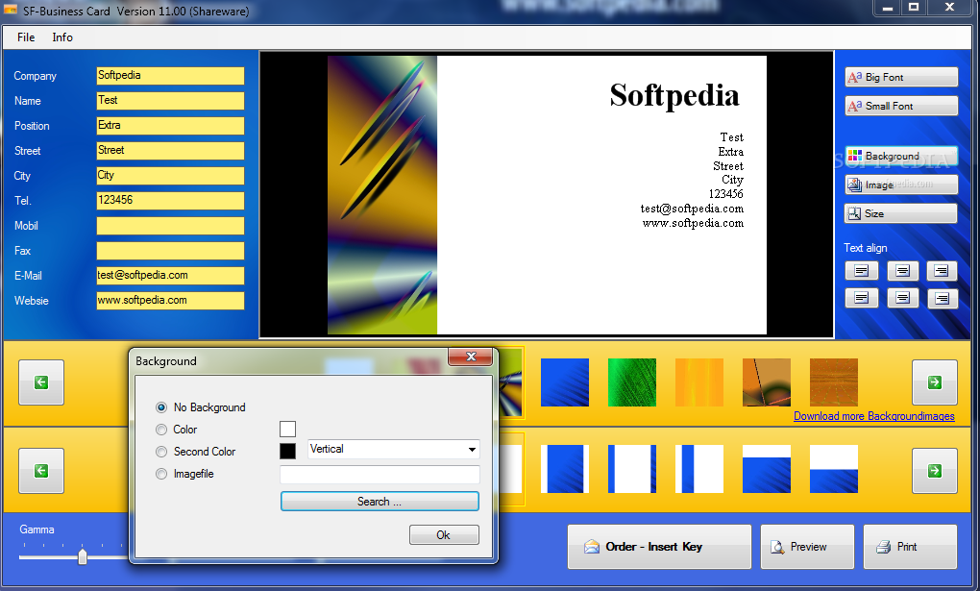980x591 pixels.
Task: Click next arrow on layout templates row
Action: (935, 470)
